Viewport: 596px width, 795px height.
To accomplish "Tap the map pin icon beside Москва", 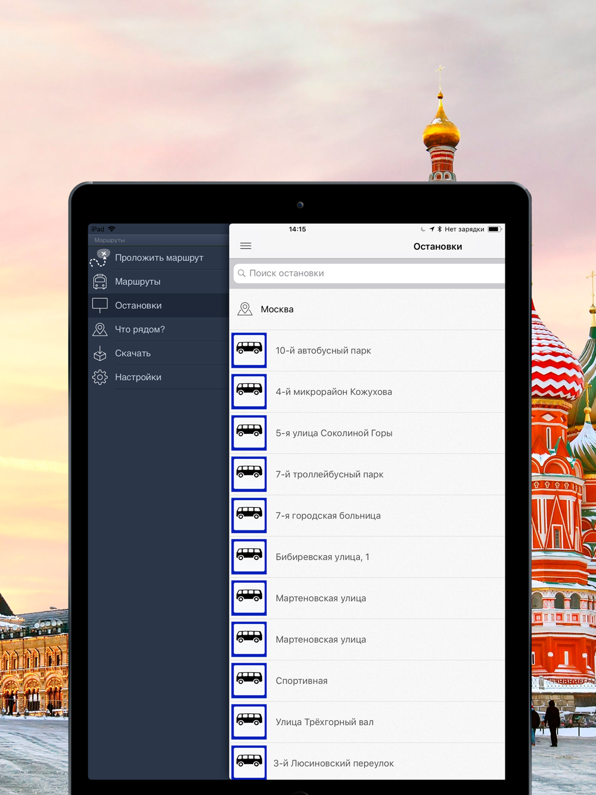I will [x=245, y=309].
